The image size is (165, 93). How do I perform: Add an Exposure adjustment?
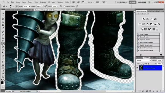point(155,19)
